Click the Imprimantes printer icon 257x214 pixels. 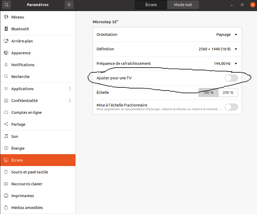[6, 196]
